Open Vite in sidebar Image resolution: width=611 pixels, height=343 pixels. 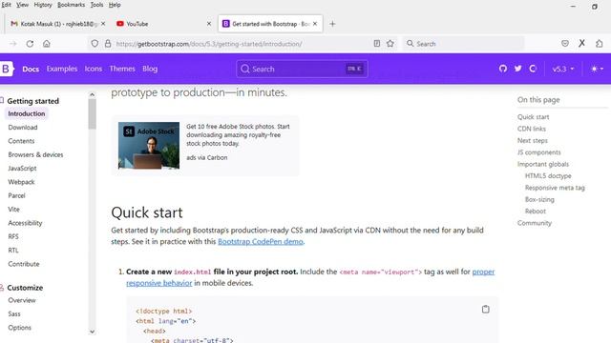point(13,209)
